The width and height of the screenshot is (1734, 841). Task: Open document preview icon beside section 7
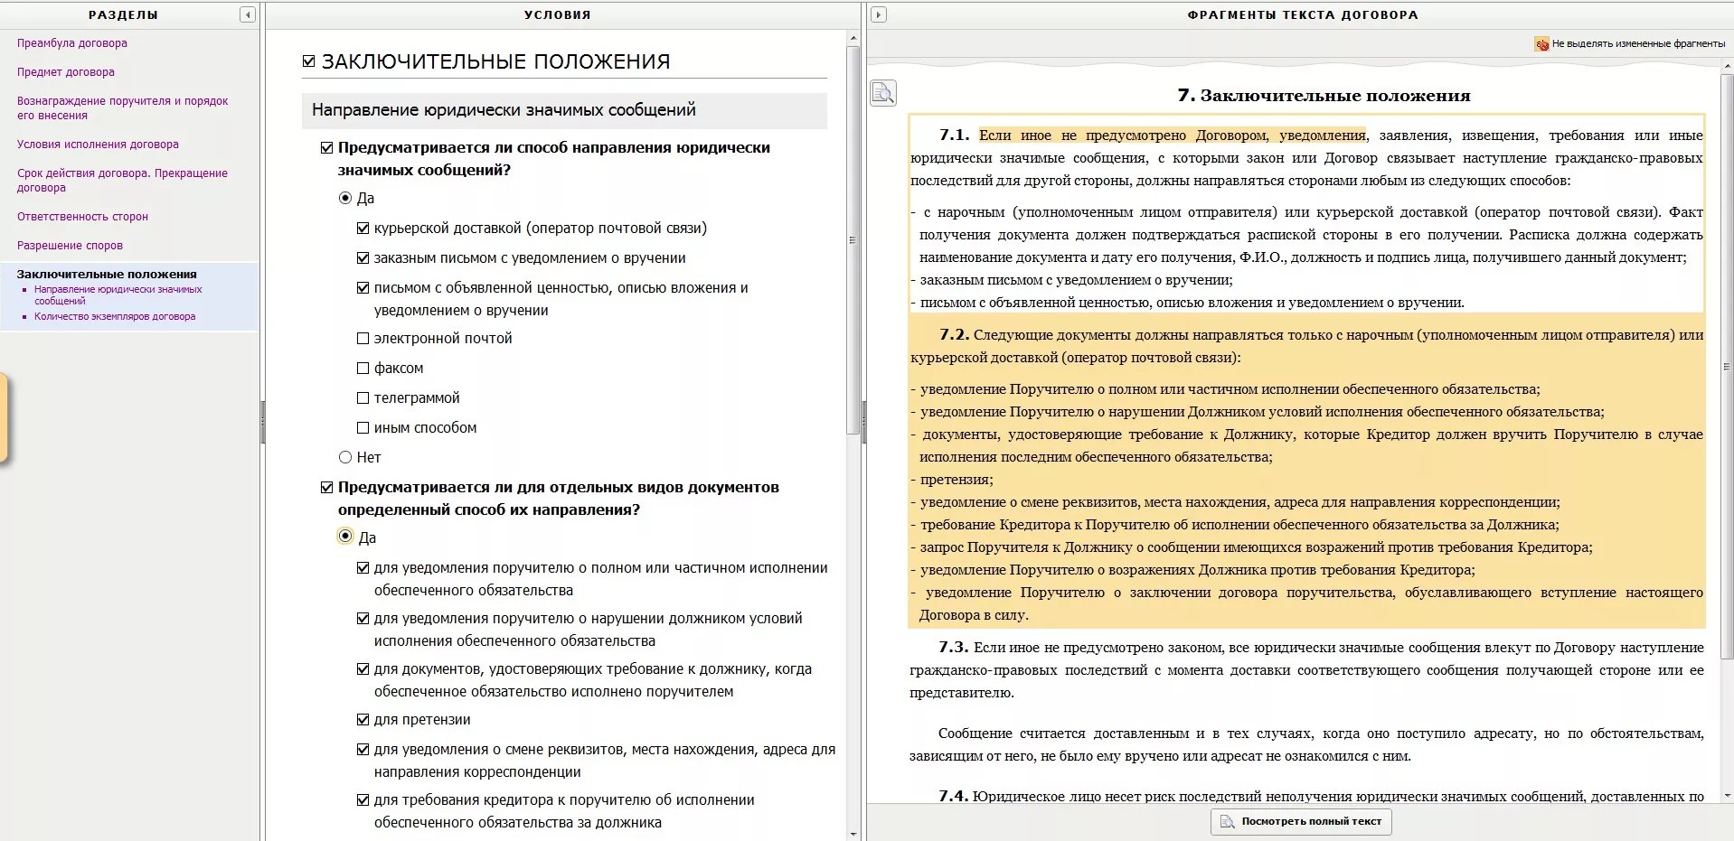(x=883, y=93)
